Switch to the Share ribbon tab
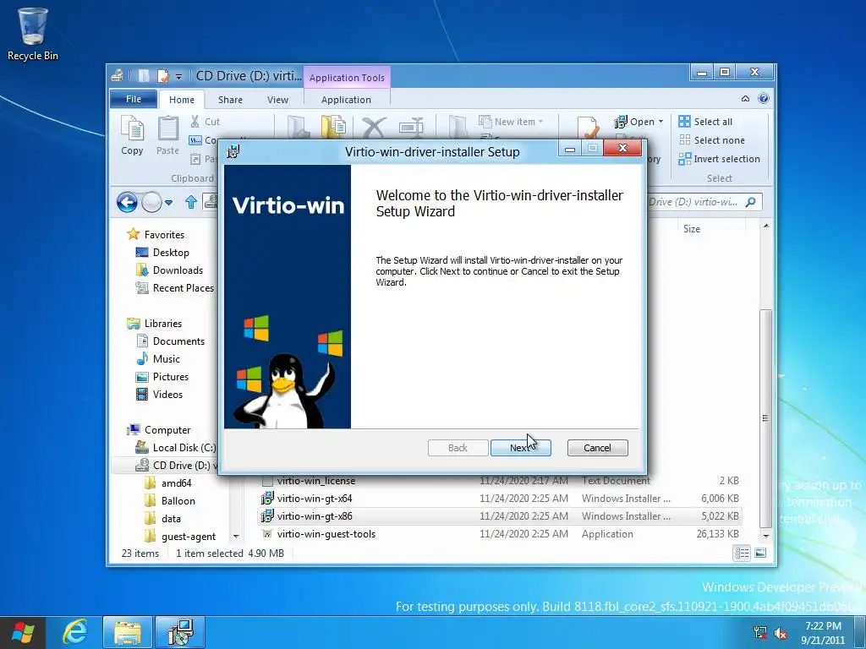 pyautogui.click(x=230, y=100)
